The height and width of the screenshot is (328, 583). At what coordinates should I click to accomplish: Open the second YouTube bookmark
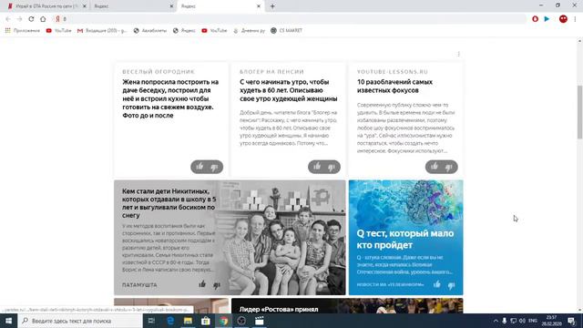(x=214, y=30)
